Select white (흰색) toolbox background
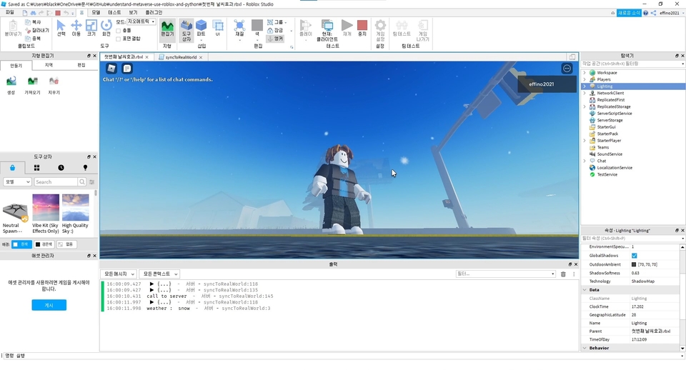This screenshot has width=686, height=370. pos(22,244)
